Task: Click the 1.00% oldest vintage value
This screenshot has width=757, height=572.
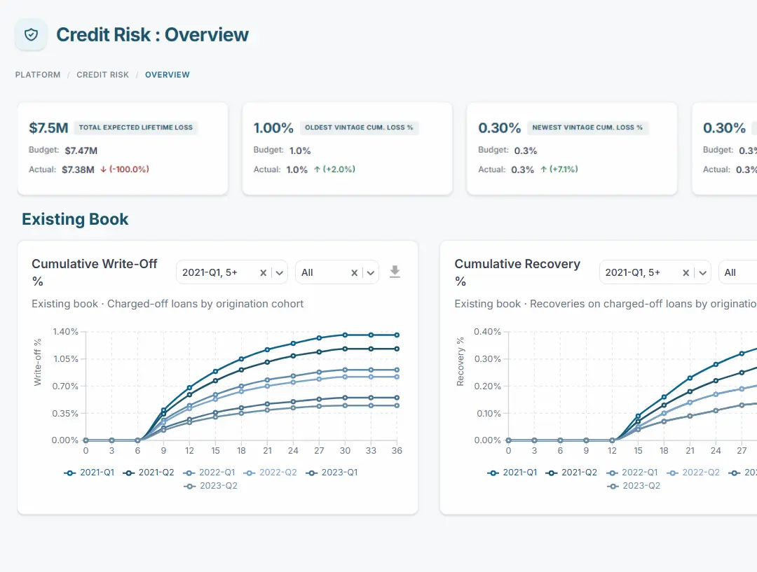Action: click(x=273, y=128)
